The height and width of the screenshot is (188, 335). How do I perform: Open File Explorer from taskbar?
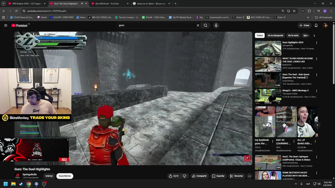[13, 184]
